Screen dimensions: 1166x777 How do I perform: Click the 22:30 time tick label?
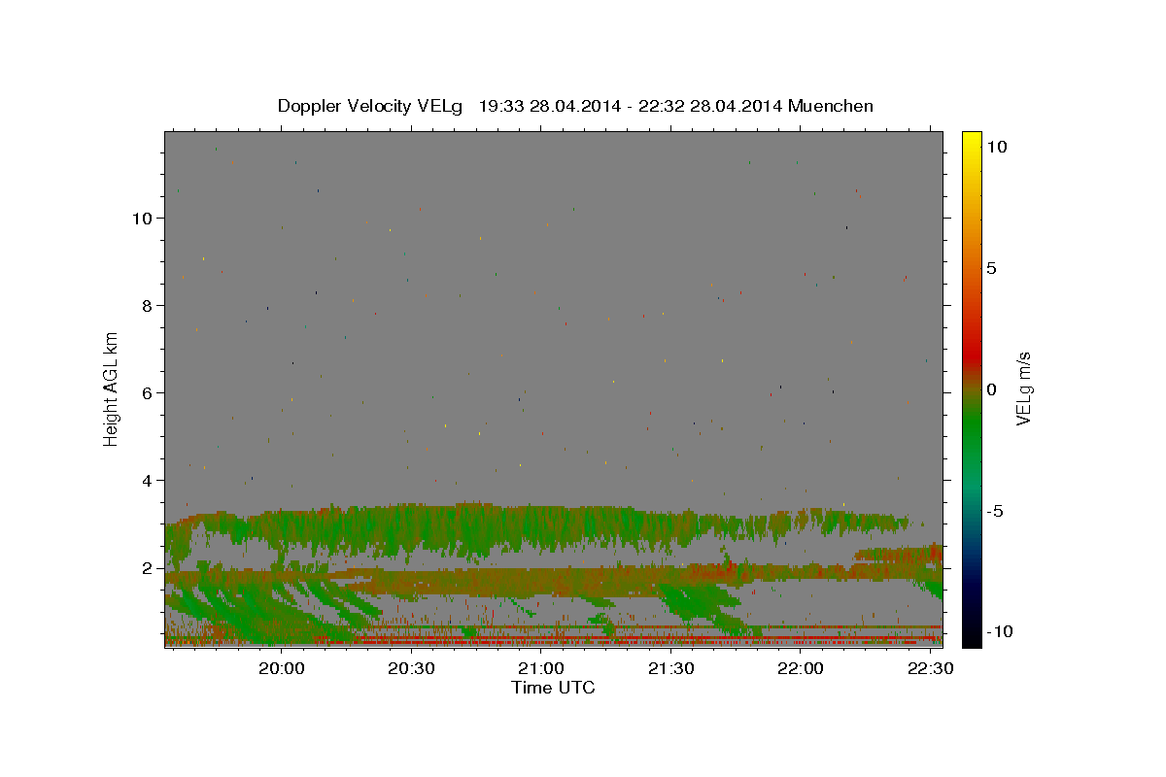coord(930,669)
